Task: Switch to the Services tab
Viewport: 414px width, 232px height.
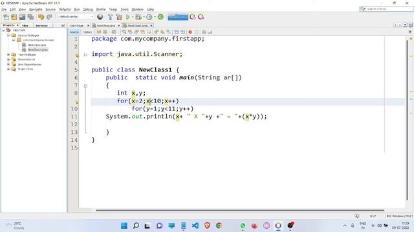Action: [x=41, y=26]
